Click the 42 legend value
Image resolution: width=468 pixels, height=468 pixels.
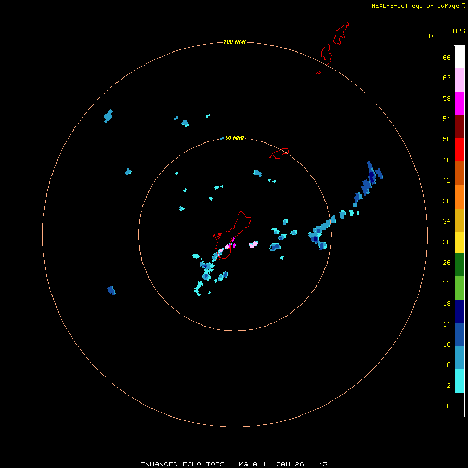[x=447, y=180]
